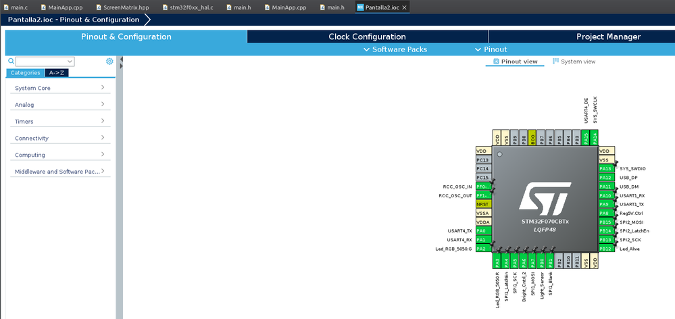Click the STM32F070CBTx chip name text
This screenshot has width=675, height=319.
pos(545,221)
